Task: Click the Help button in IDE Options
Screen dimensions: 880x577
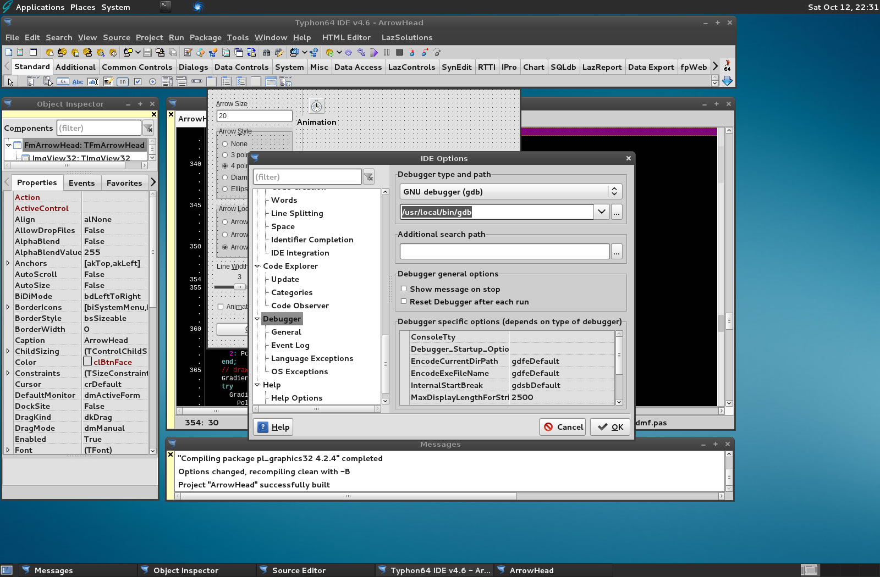Action: click(273, 427)
